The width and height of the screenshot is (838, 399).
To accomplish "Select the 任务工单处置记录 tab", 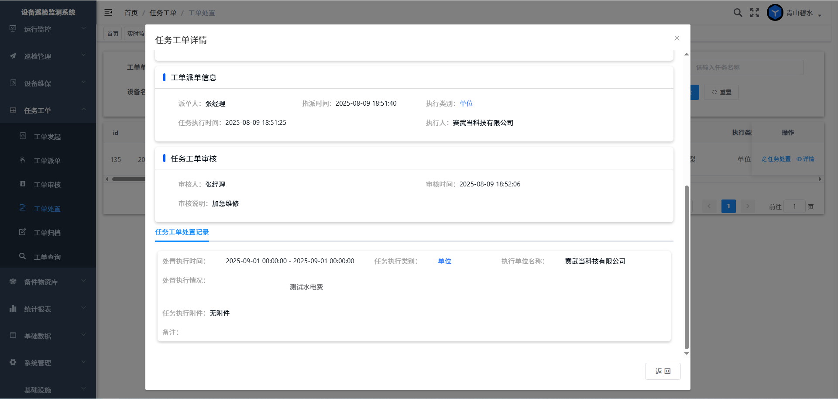I will pos(182,232).
